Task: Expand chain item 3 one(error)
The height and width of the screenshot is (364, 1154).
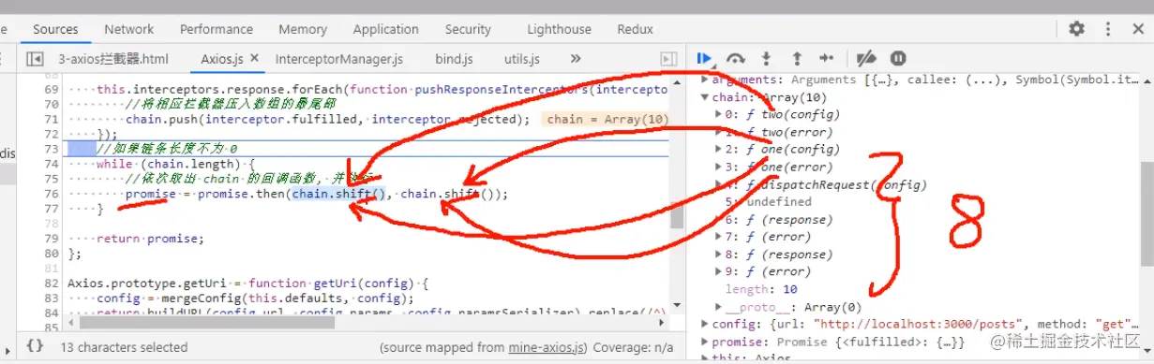Action: pos(718,167)
